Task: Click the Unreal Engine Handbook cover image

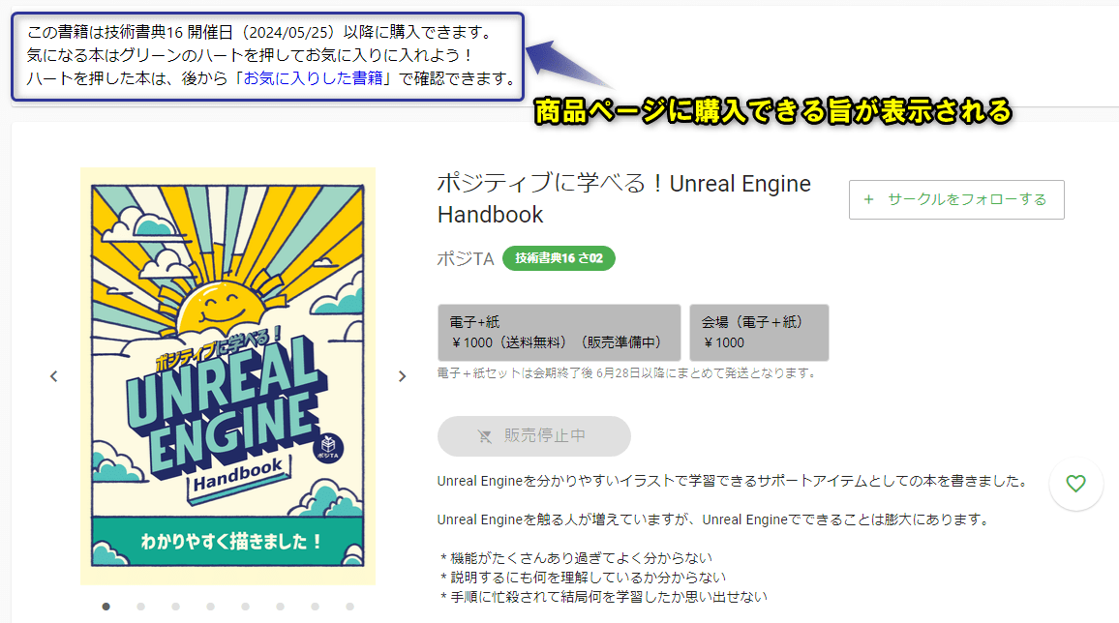Action: 227,376
